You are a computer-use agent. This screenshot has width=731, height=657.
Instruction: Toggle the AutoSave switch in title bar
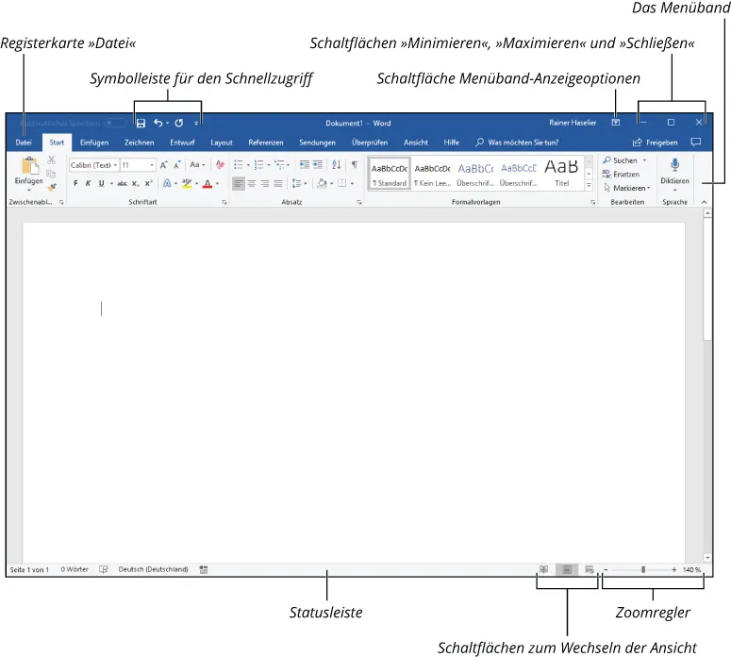[116, 123]
